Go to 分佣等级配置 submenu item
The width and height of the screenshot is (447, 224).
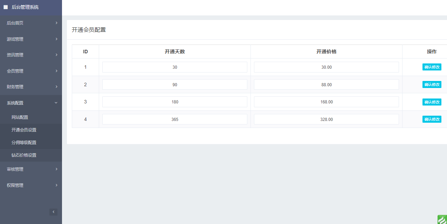[x=24, y=143]
